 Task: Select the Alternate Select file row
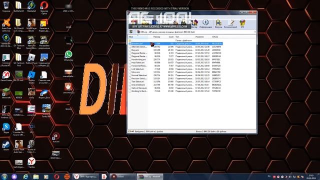(175, 46)
